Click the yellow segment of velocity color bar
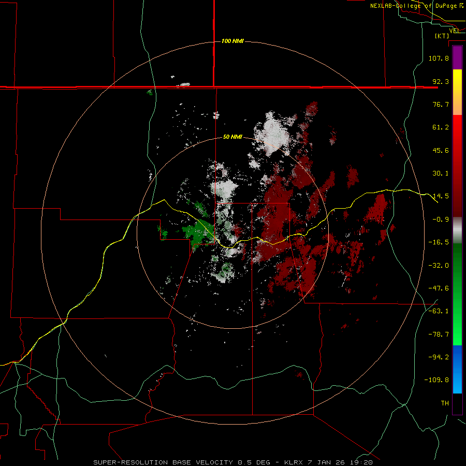Image resolution: width=466 pixels, height=466 pixels. click(457, 92)
